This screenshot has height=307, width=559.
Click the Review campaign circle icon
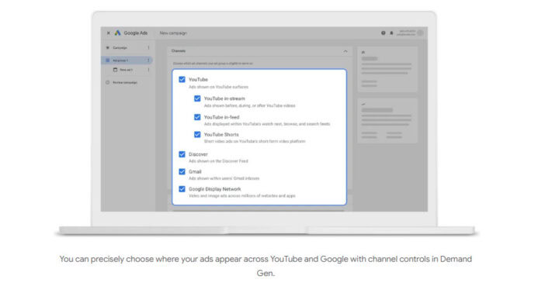pyautogui.click(x=108, y=83)
